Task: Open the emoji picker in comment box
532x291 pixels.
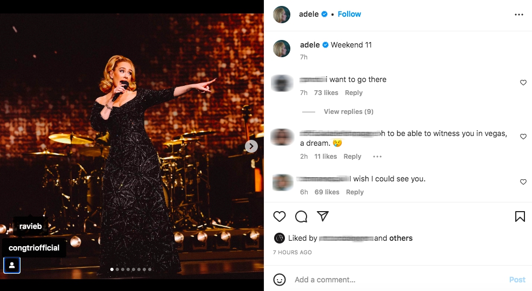Action: pyautogui.click(x=280, y=280)
